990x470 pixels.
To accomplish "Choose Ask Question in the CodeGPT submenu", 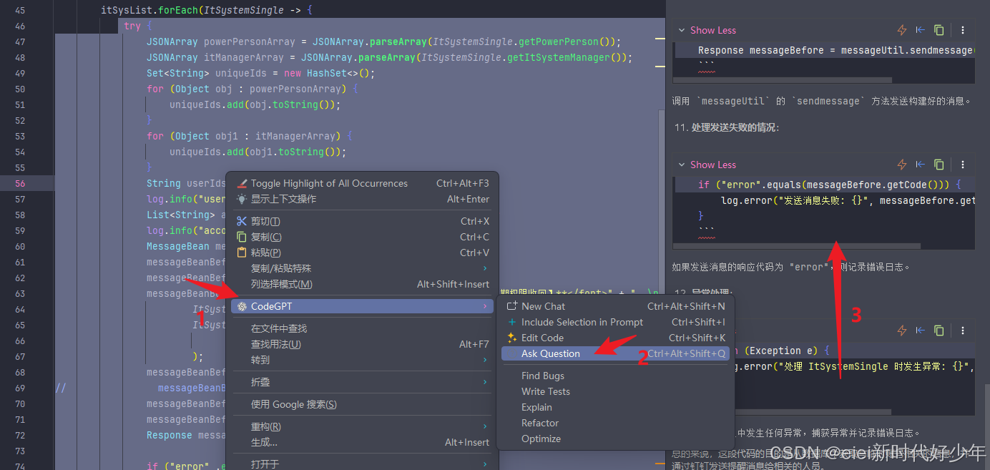I will pos(615,353).
